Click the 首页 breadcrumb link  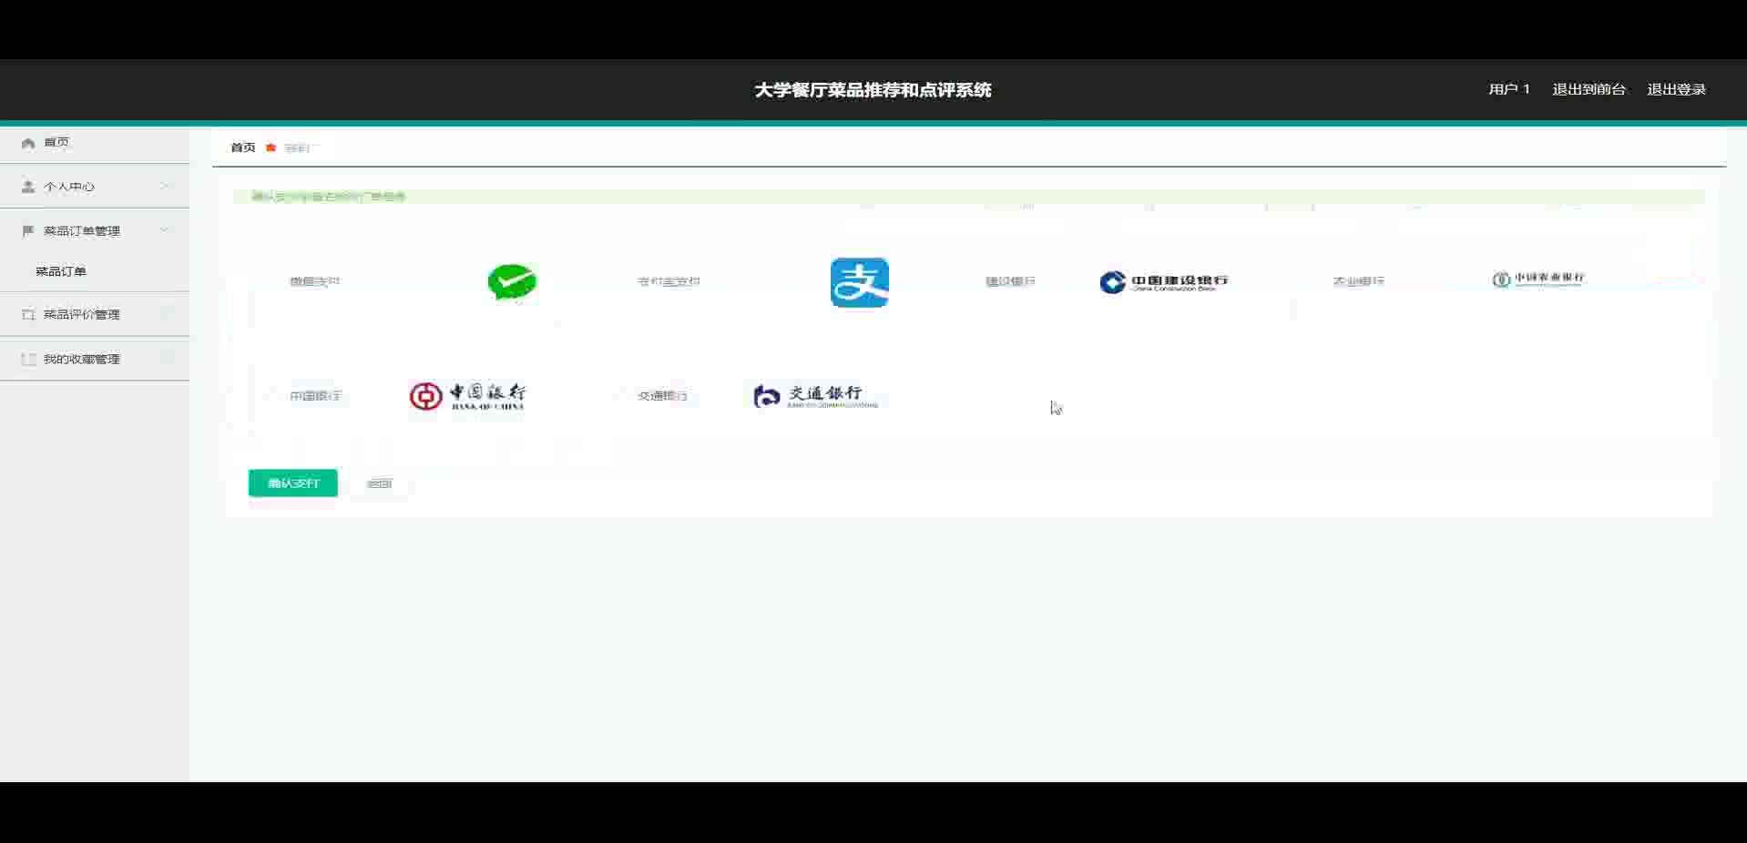coord(243,147)
